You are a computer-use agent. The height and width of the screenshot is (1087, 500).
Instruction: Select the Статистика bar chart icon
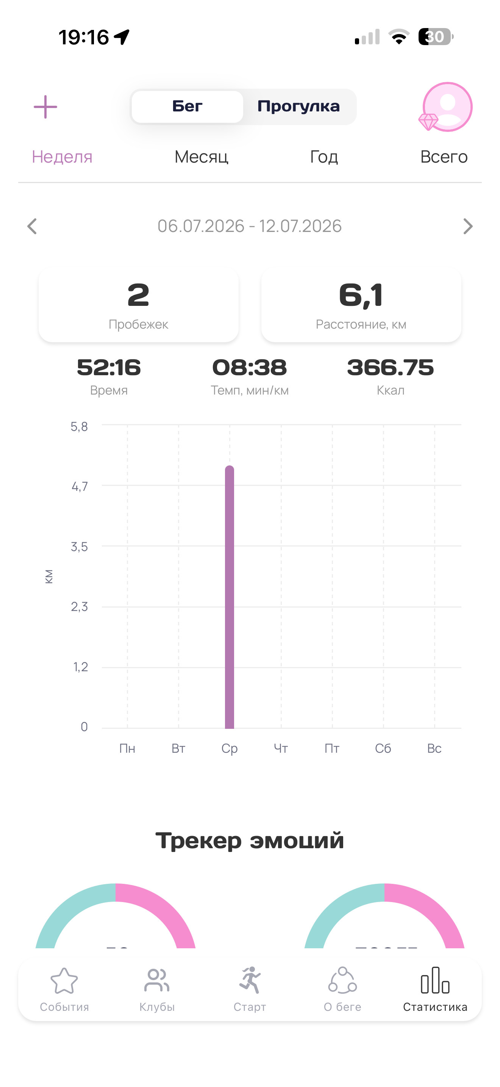435,980
